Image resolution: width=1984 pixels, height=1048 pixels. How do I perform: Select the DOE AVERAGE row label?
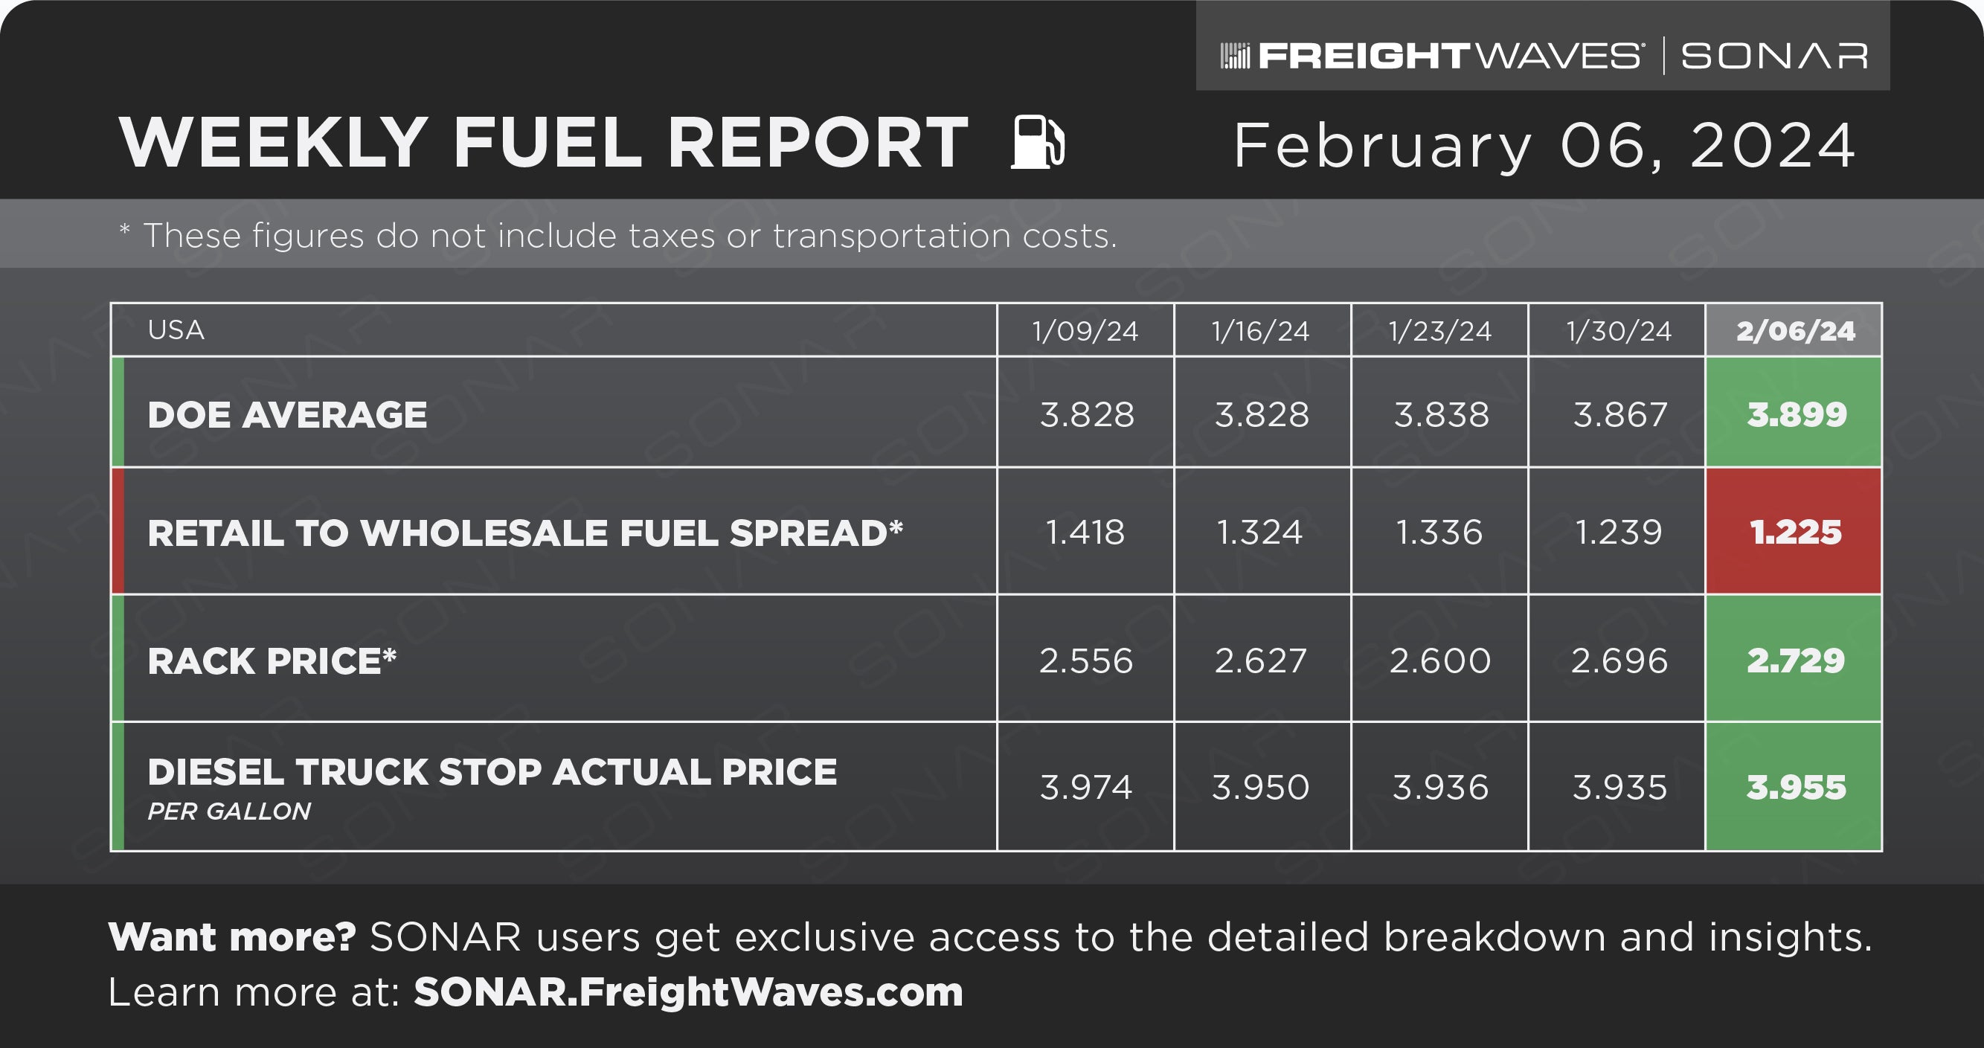coord(287,415)
